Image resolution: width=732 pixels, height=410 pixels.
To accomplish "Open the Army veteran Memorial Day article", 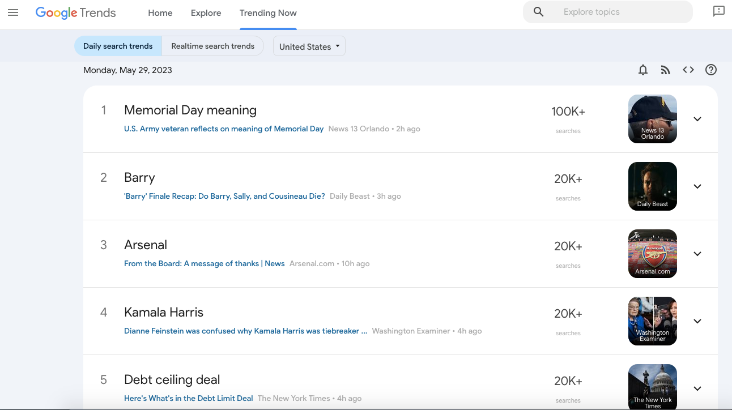I will point(224,129).
